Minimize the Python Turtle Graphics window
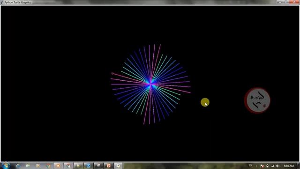Screen dimensions: 300x169 click(280, 2)
